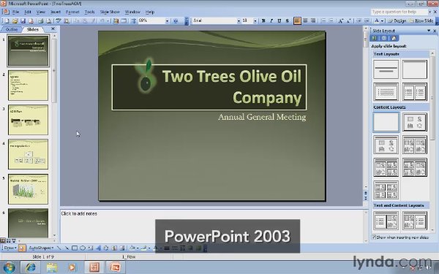
Task: Apply text Shadow with the S button
Action: [x=287, y=21]
